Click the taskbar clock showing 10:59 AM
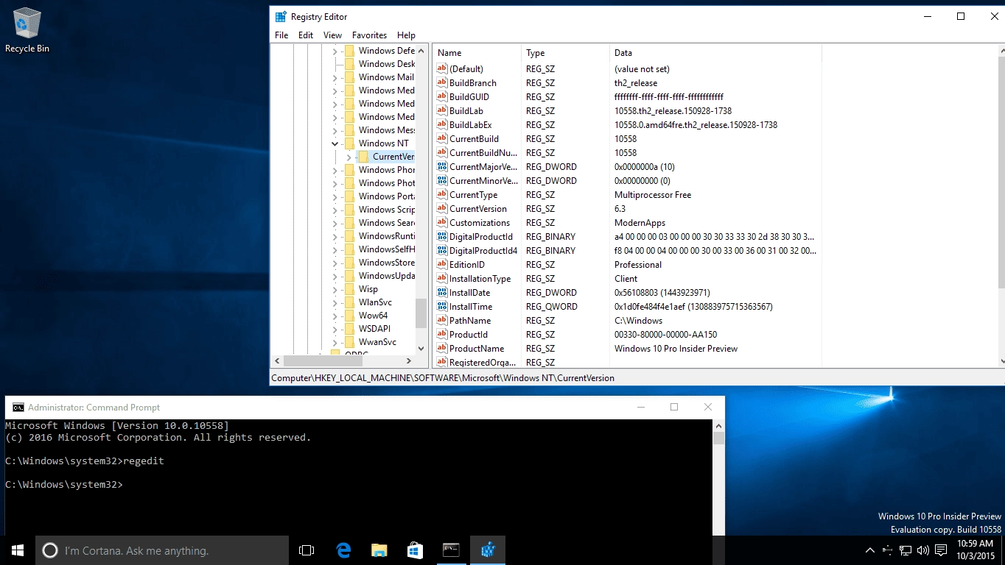 (x=976, y=550)
